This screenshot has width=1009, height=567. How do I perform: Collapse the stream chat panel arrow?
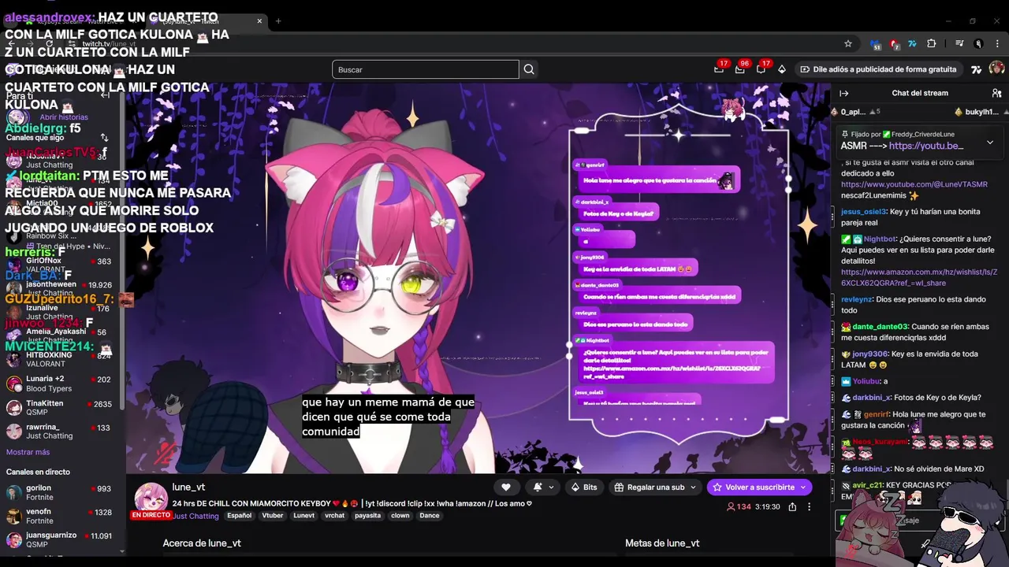click(844, 93)
